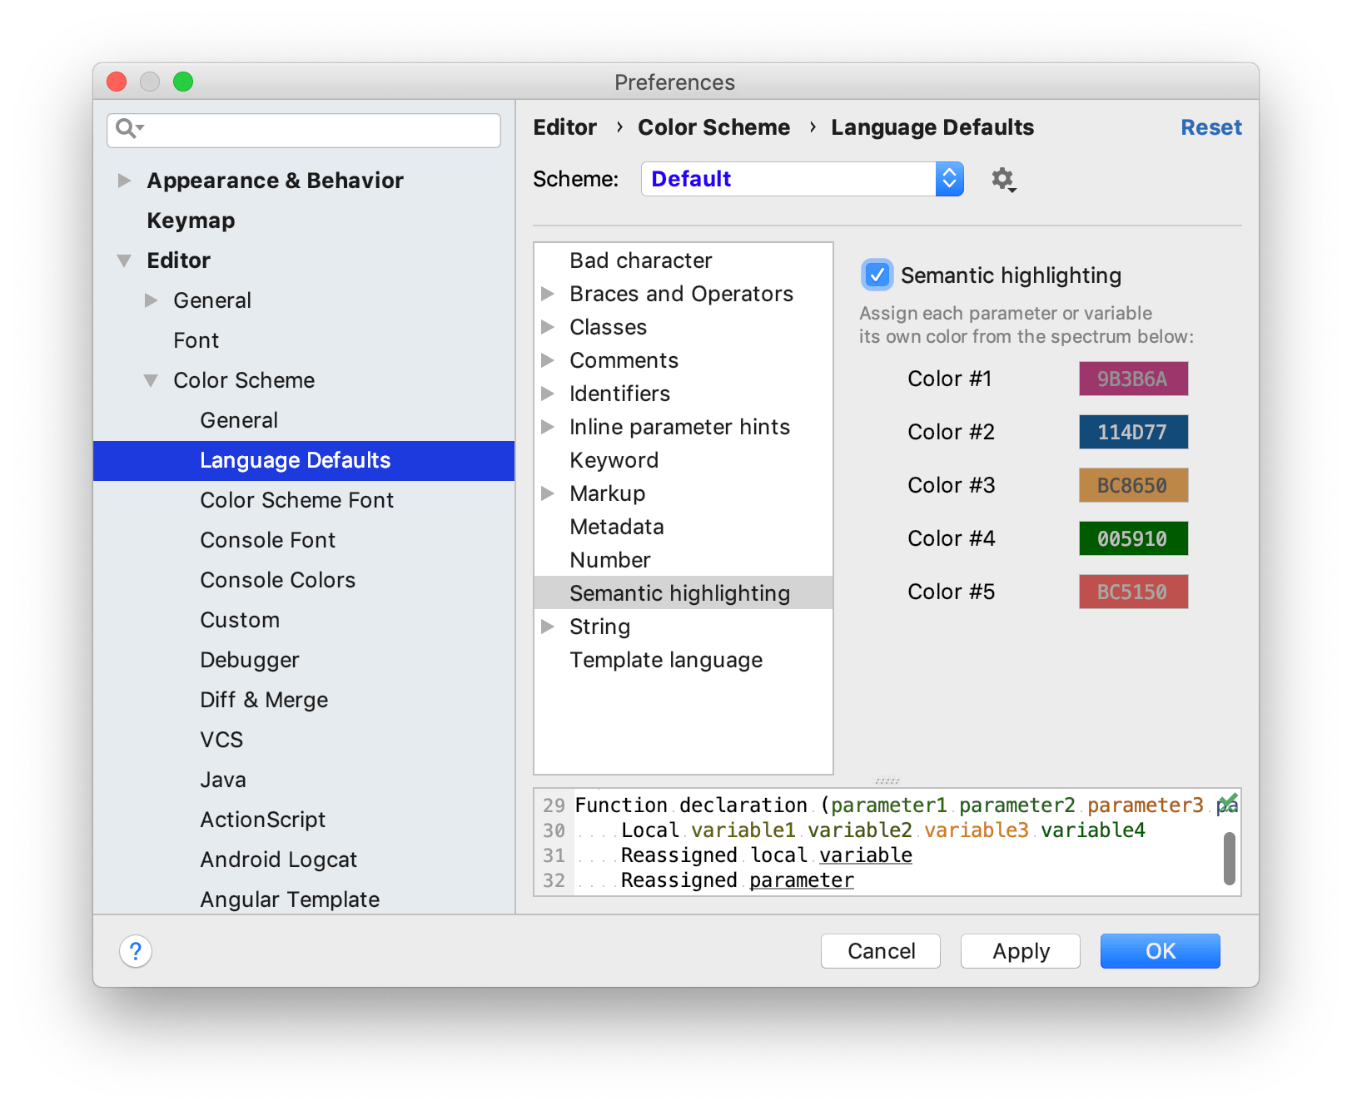Disable the Semantic highlighting checkbox

[x=877, y=275]
